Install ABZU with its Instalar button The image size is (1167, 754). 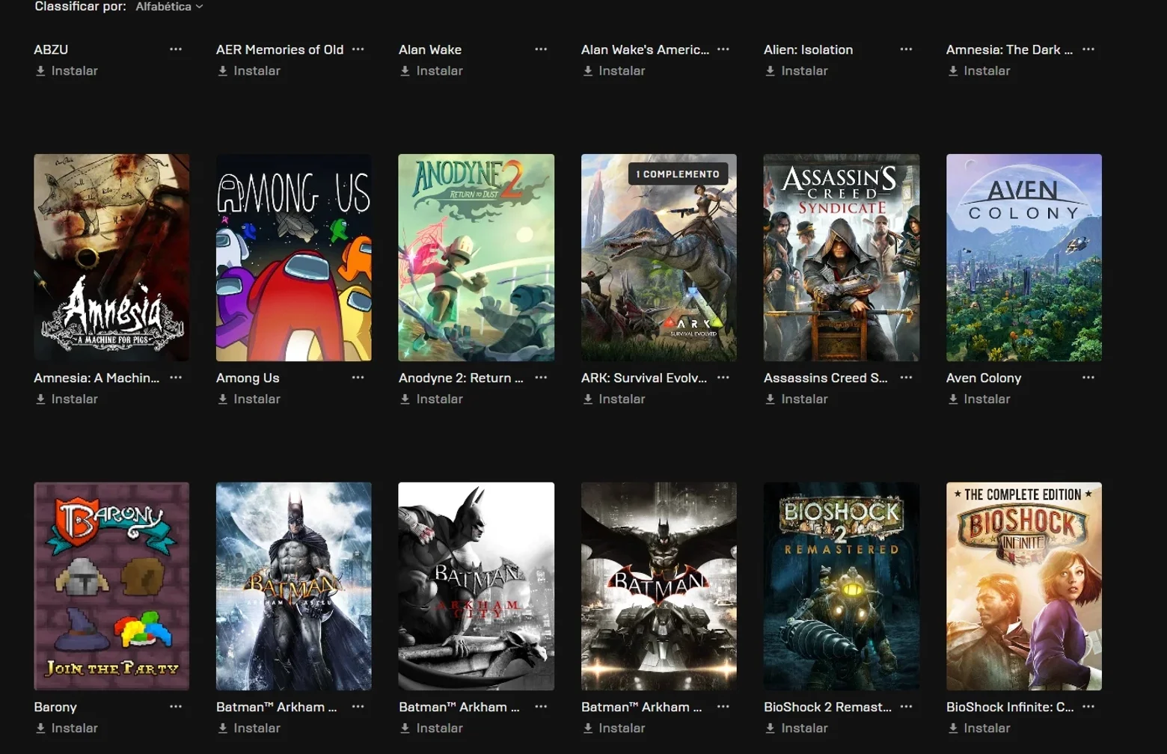click(67, 71)
